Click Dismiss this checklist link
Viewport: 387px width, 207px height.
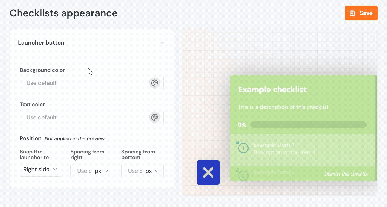point(346,174)
